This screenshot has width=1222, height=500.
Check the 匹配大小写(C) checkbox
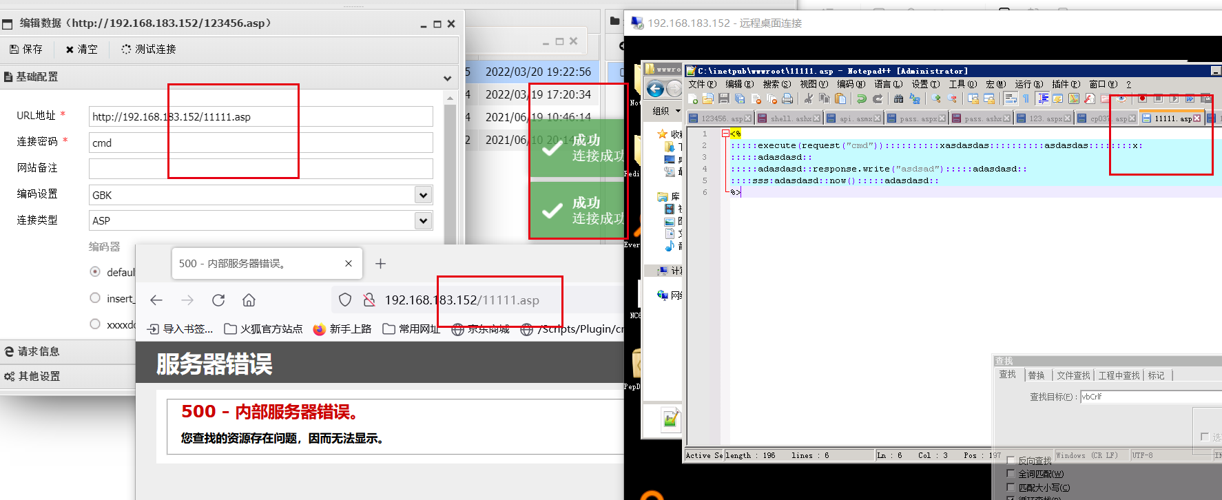(1011, 487)
